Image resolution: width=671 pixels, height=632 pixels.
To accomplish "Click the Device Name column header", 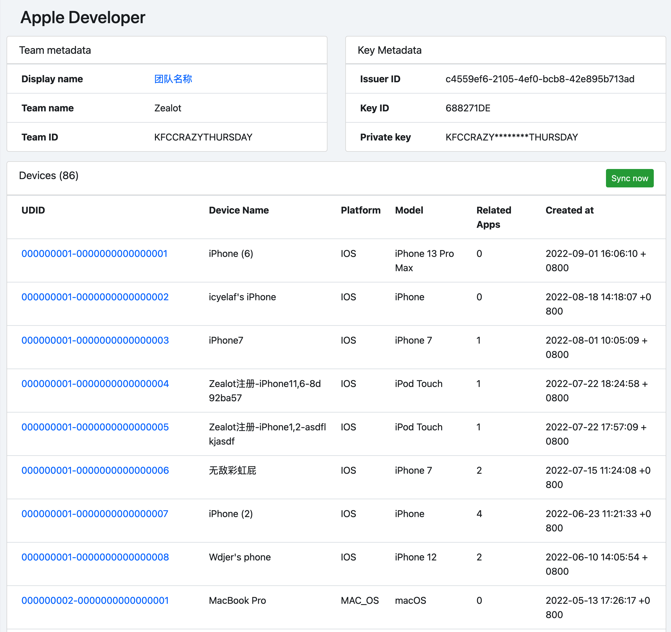I will coord(239,210).
